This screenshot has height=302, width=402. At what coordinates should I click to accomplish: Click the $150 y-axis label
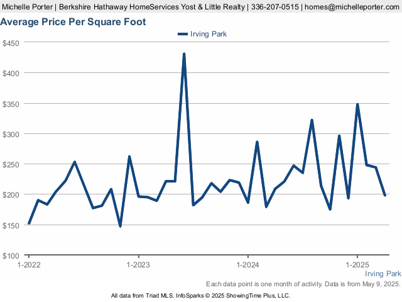pos(11,225)
